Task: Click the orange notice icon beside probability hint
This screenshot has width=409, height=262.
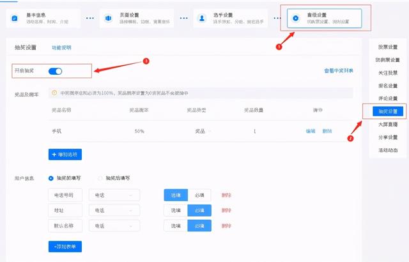Action: pos(54,93)
